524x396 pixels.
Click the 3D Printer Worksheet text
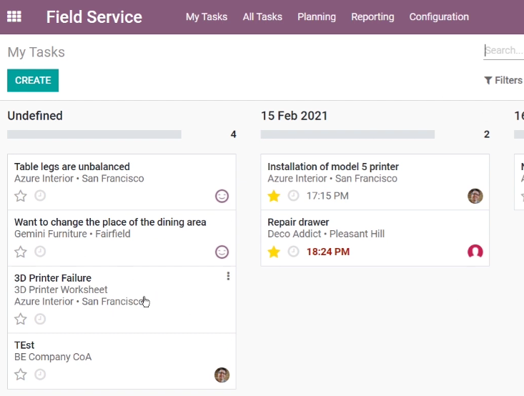(61, 289)
